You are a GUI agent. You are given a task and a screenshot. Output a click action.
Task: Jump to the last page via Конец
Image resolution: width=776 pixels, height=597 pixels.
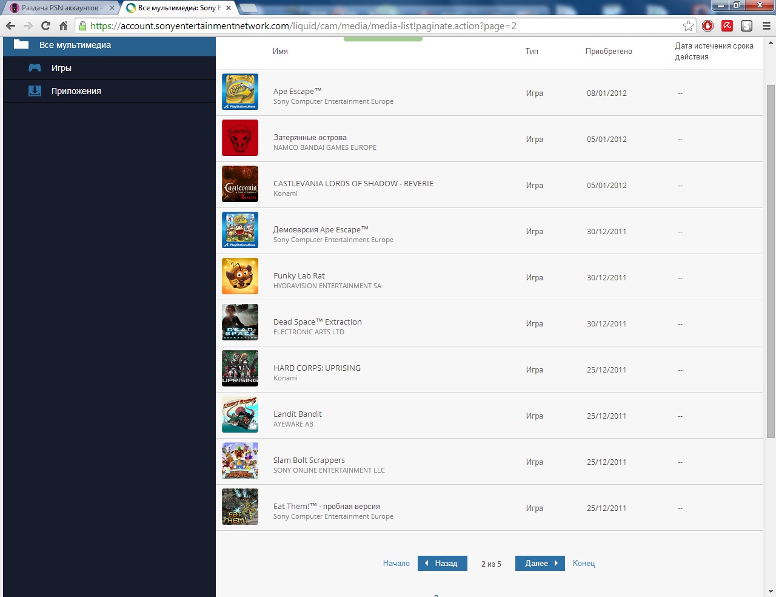(x=584, y=564)
